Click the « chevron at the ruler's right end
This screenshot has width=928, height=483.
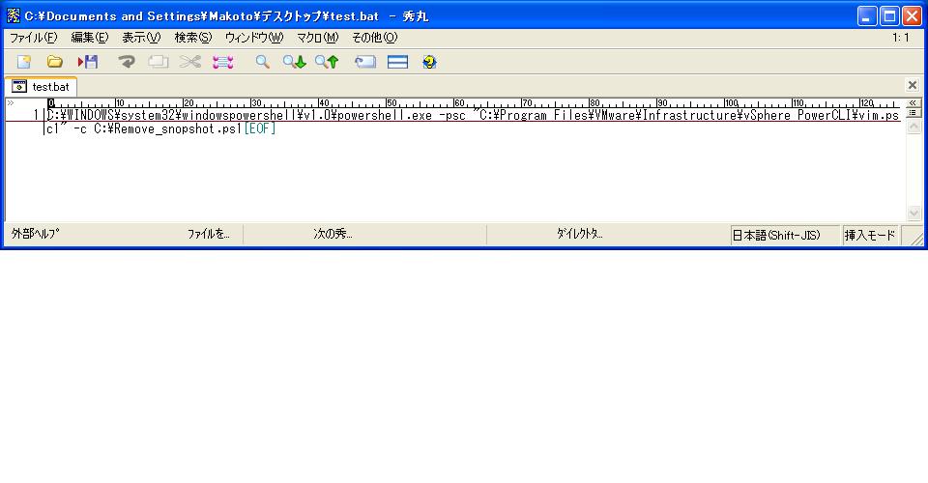pos(913,102)
